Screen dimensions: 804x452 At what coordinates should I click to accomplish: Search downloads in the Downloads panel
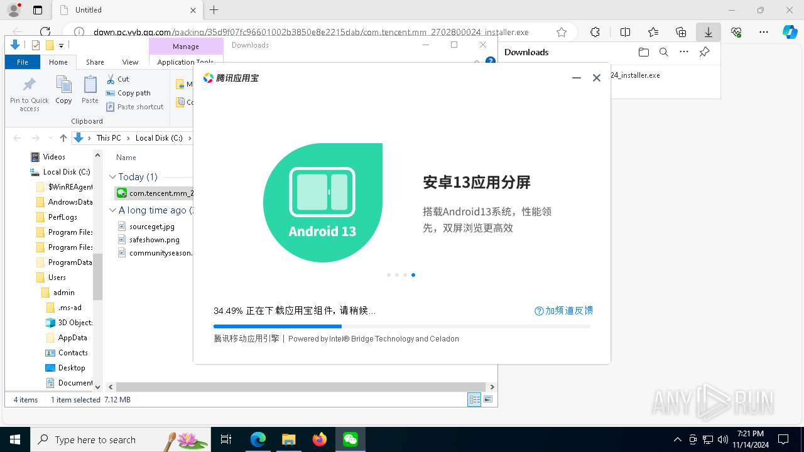[663, 52]
